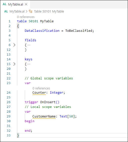This screenshot has height=142, width=128.
Task: Click the AL icon in the breadcrumb
Action: click(6, 12)
